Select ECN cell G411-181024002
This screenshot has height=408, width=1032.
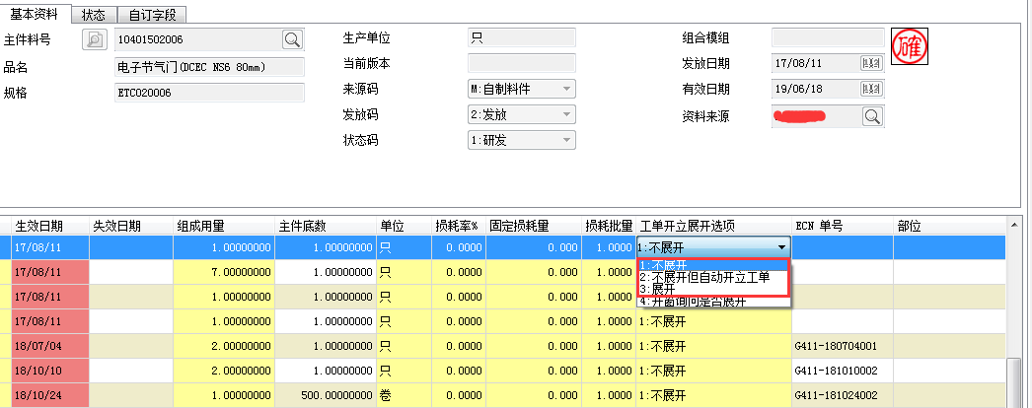pos(842,396)
